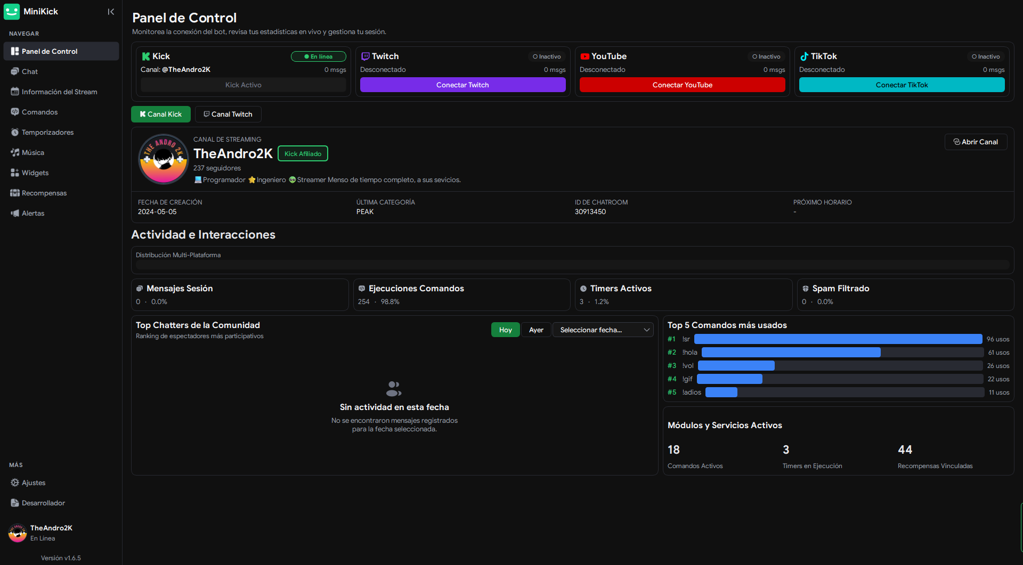The height and width of the screenshot is (565, 1023).
Task: Click the Mensajes Sesión stat card
Action: (240, 294)
